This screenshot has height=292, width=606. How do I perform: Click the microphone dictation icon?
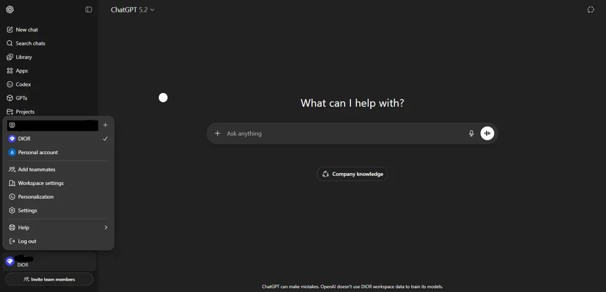[x=471, y=134]
